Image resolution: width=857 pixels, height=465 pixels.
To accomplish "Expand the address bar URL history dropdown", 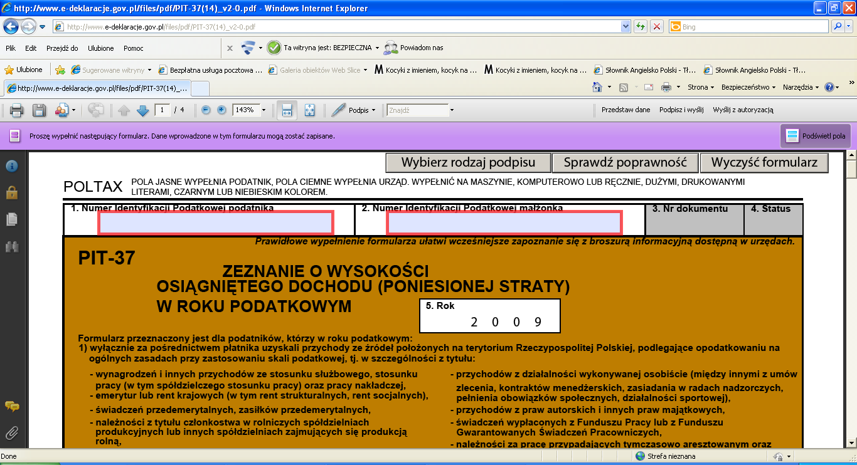I will point(625,26).
